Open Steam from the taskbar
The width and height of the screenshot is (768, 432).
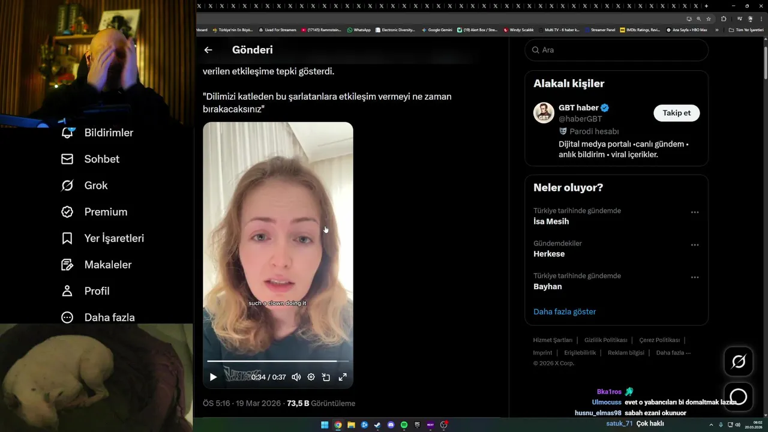click(x=377, y=425)
